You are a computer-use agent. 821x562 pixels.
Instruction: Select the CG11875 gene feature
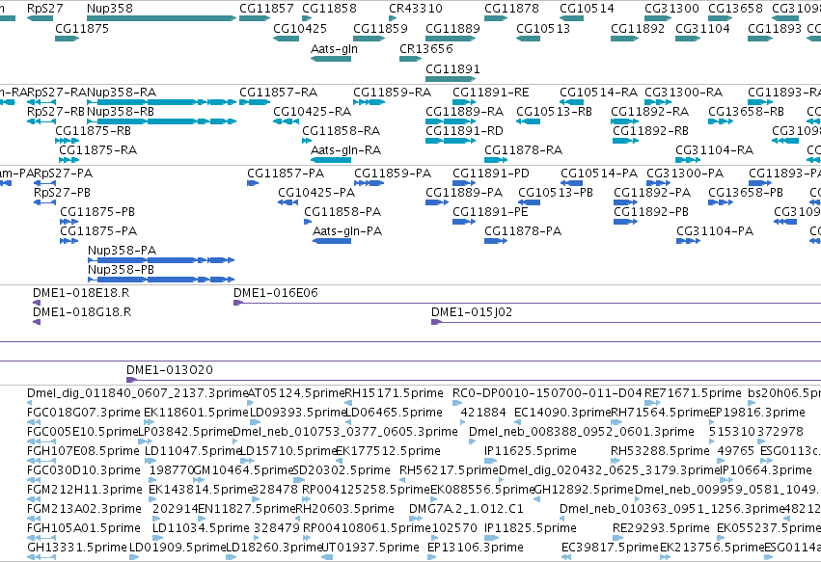pyautogui.click(x=67, y=39)
